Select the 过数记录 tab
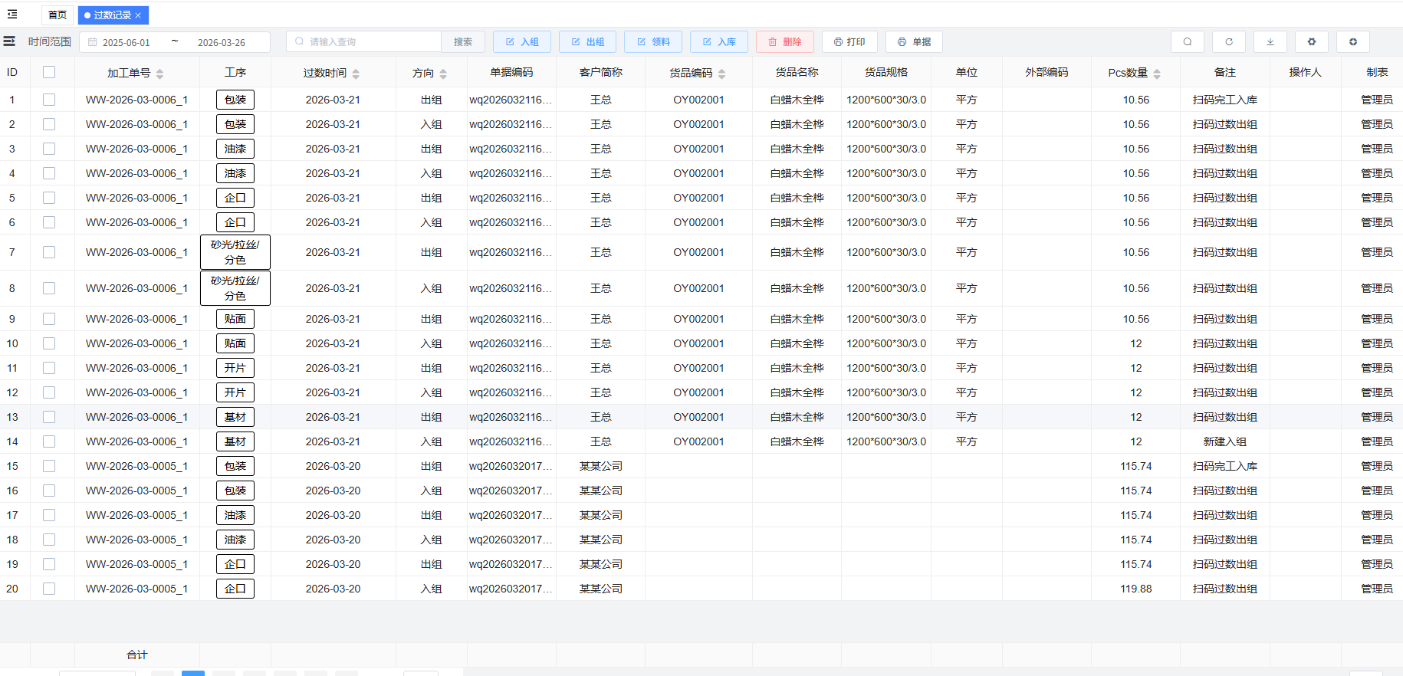Image resolution: width=1403 pixels, height=676 pixels. click(x=108, y=15)
